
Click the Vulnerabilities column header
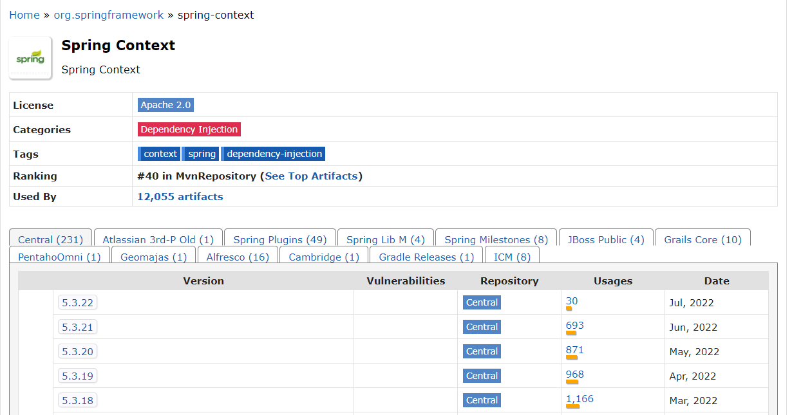click(406, 281)
